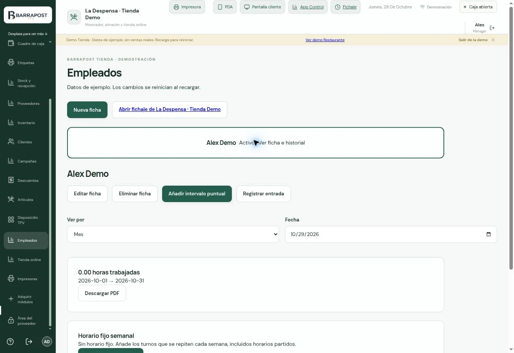Open Pantalla cliente from the top bar
Image resolution: width=514 pixels, height=353 pixels.
click(262, 7)
